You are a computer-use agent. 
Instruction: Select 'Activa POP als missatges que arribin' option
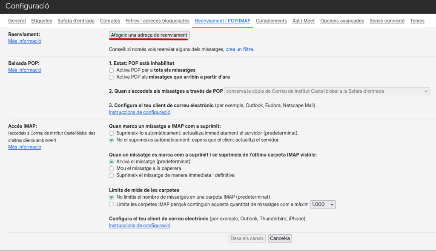[x=112, y=77]
